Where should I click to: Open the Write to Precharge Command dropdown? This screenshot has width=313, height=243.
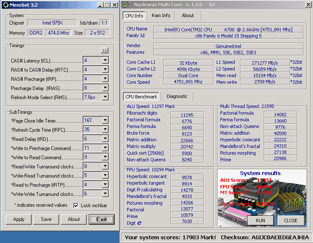click(105, 148)
